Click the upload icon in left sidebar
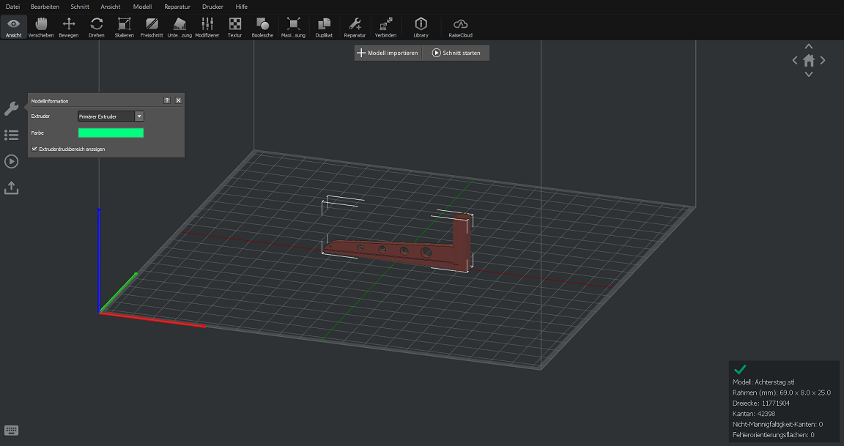 [11, 188]
